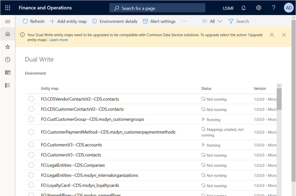296x196 pixels.
Task: Open the All filter dropdown
Action: [x=212, y=21]
